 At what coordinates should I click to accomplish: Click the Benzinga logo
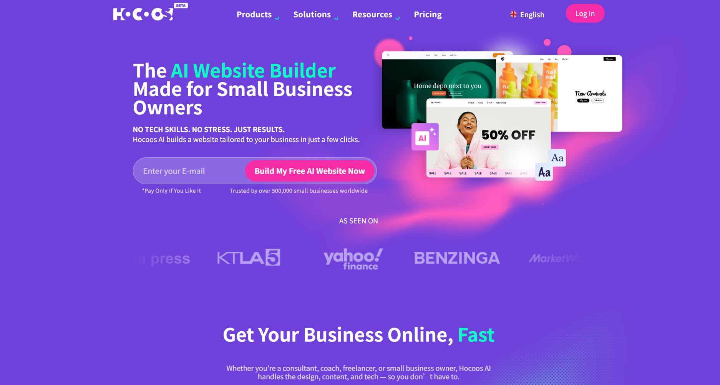pyautogui.click(x=457, y=258)
